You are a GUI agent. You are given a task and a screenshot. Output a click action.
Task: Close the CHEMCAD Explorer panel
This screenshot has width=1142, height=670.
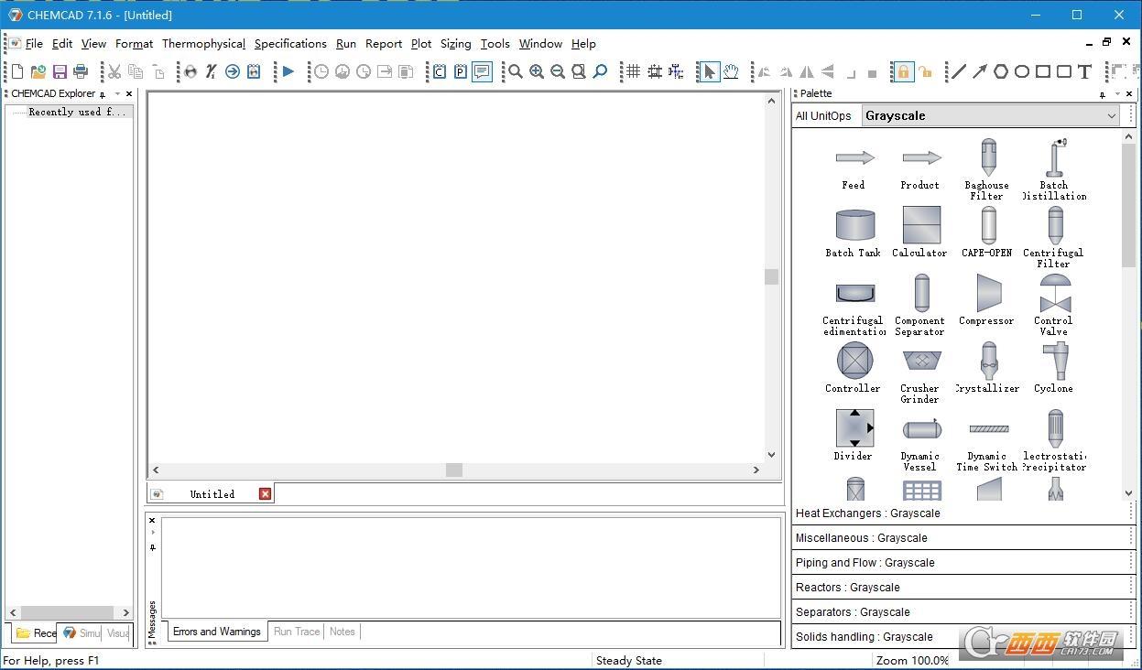coord(129,94)
